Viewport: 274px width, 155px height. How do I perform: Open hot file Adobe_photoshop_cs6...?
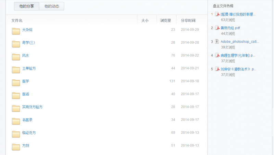(x=240, y=41)
